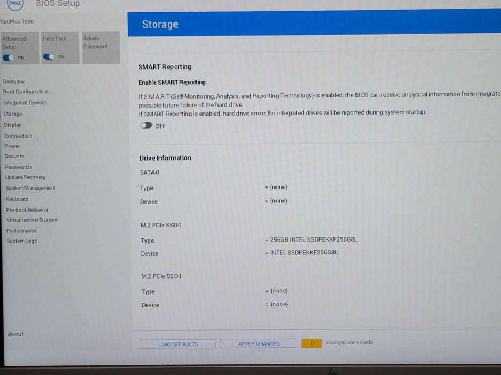Open the About page
501x375 pixels.
pos(16,334)
